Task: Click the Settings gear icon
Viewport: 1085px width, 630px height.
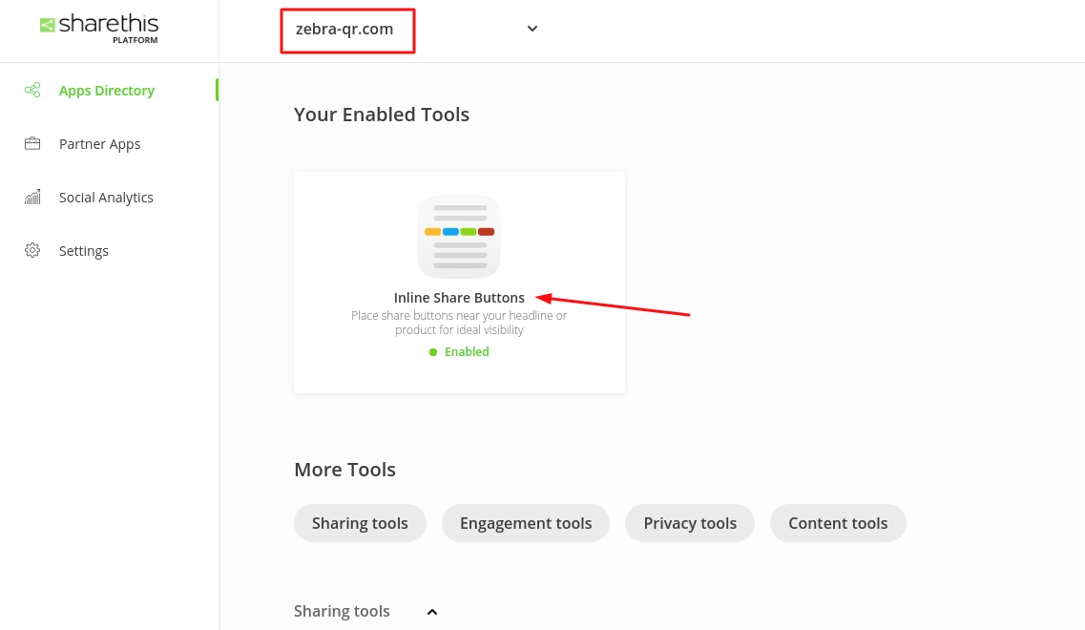Action: [32, 251]
